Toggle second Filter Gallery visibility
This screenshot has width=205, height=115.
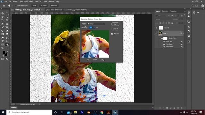[164, 47]
